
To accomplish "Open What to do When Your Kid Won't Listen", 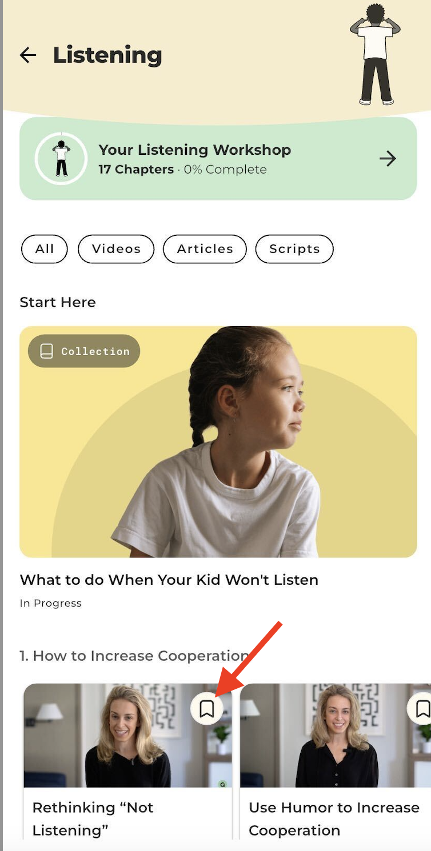I will (169, 580).
